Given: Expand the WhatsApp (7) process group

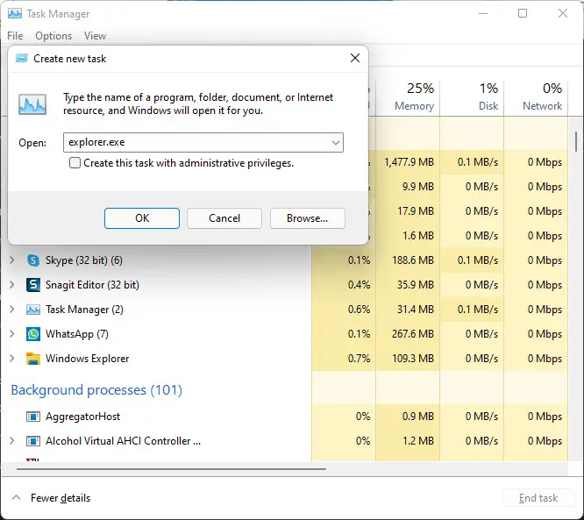Looking at the screenshot, I should [x=12, y=334].
